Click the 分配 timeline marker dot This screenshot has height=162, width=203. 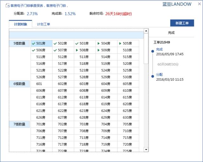[153, 76]
